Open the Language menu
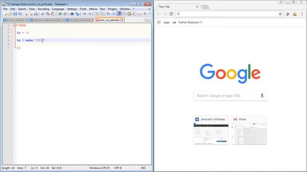 coord(58,9)
